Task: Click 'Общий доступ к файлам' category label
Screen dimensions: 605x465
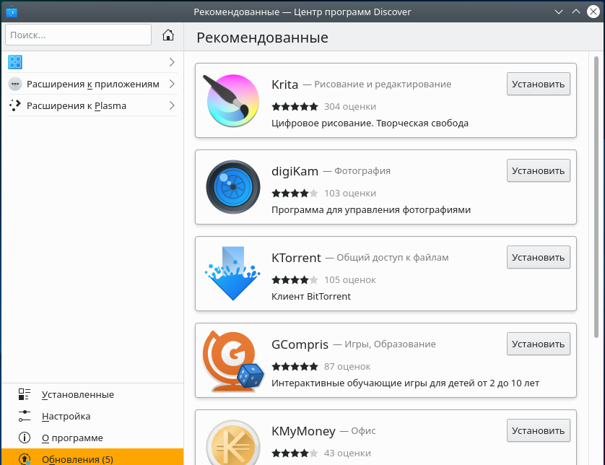Action: pyautogui.click(x=393, y=257)
